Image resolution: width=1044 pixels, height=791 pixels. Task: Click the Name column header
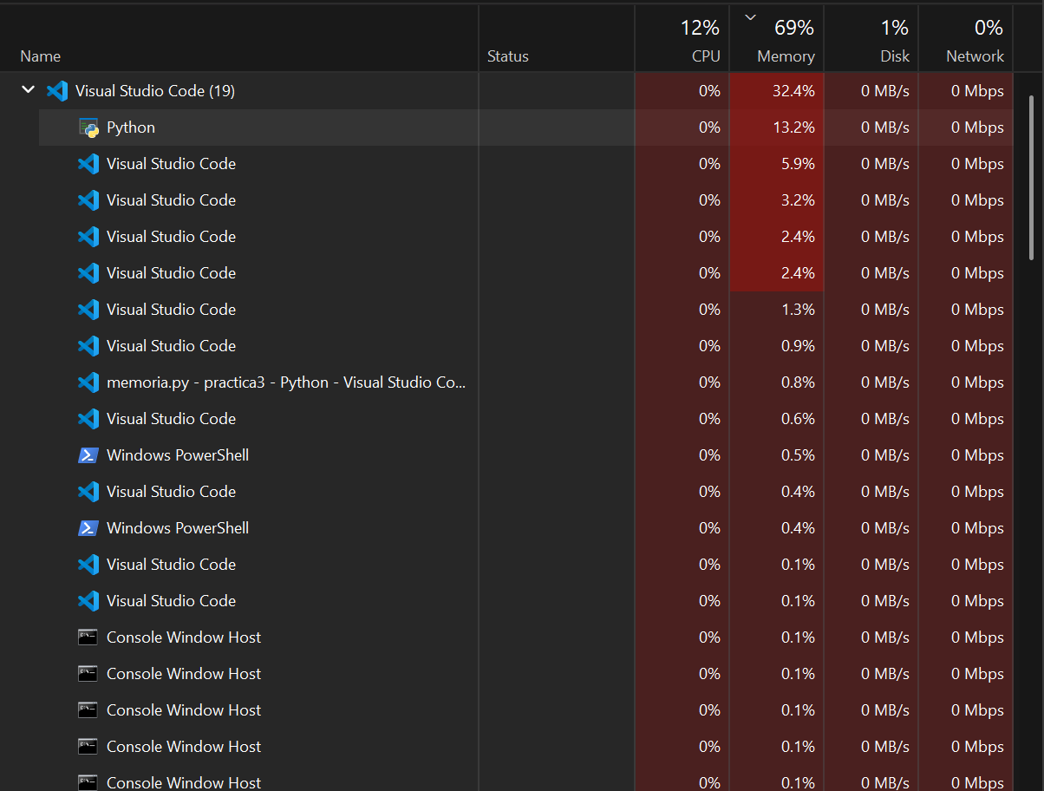41,56
